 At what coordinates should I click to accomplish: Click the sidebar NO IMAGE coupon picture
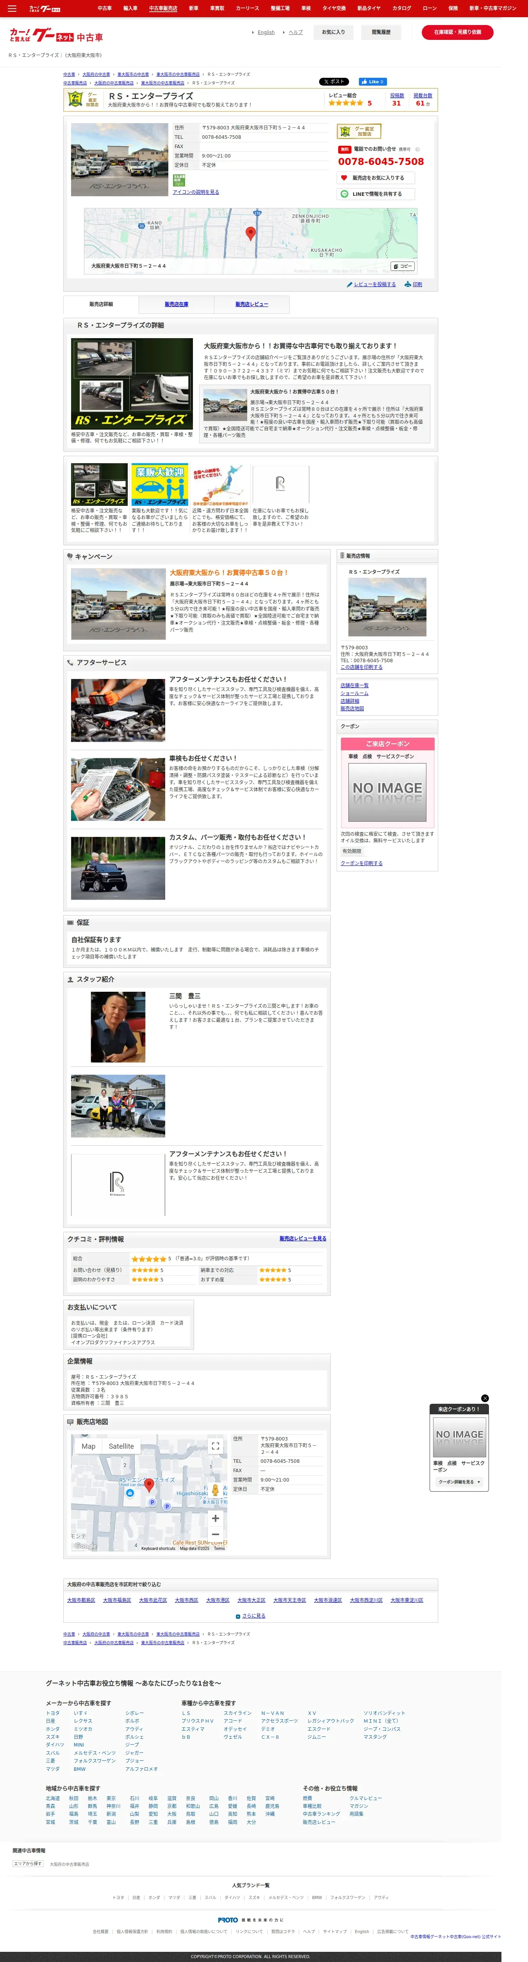click(x=387, y=791)
